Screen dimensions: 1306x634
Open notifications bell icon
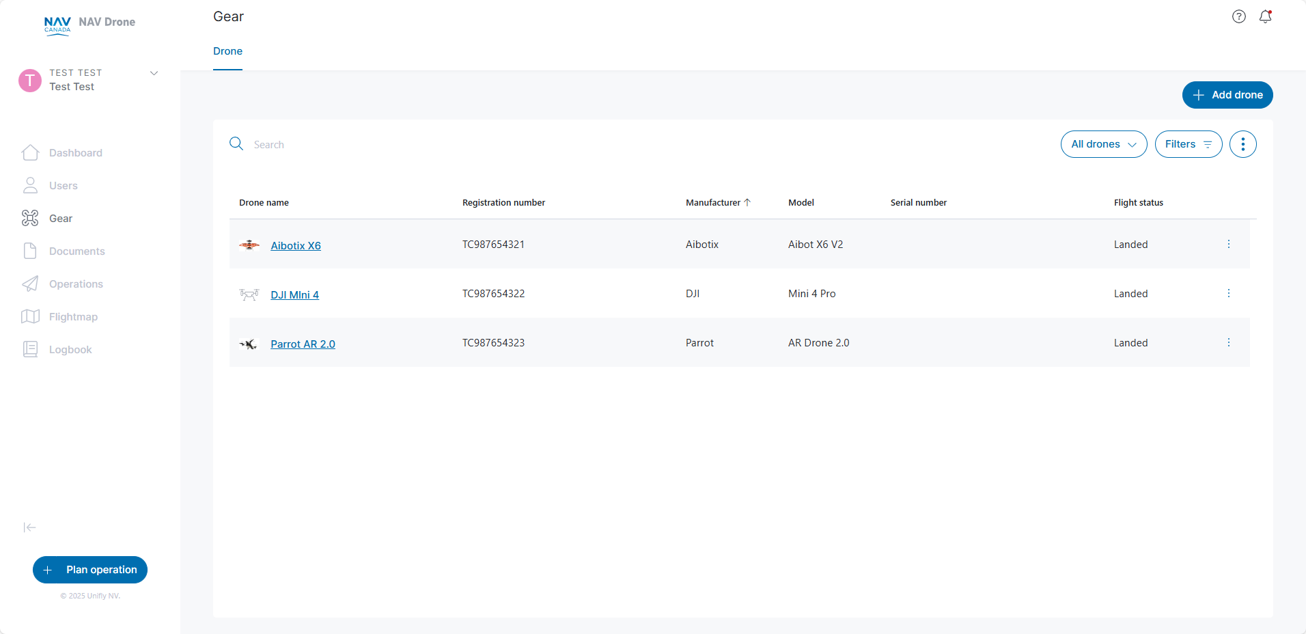pyautogui.click(x=1265, y=16)
